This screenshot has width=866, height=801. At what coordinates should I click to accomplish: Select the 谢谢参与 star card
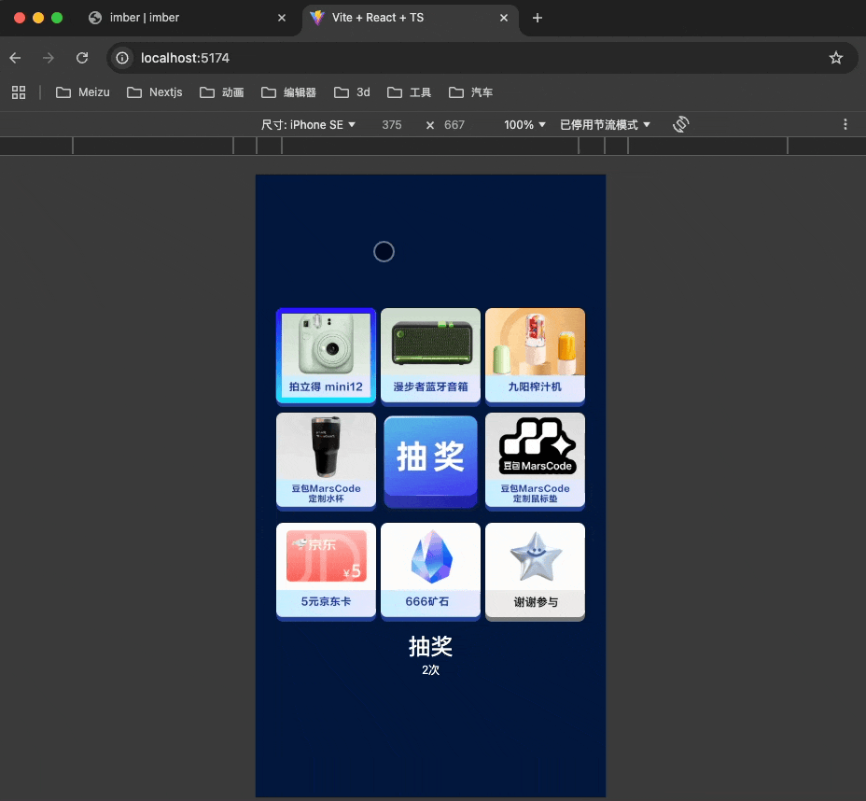[535, 571]
